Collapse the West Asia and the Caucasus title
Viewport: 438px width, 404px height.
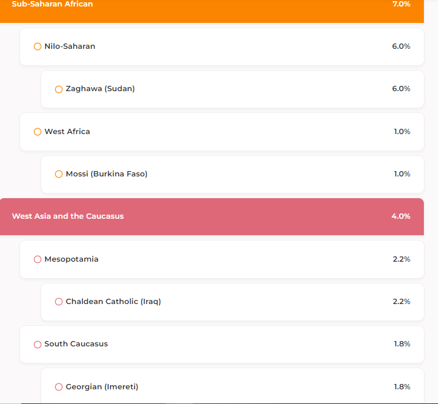68,216
